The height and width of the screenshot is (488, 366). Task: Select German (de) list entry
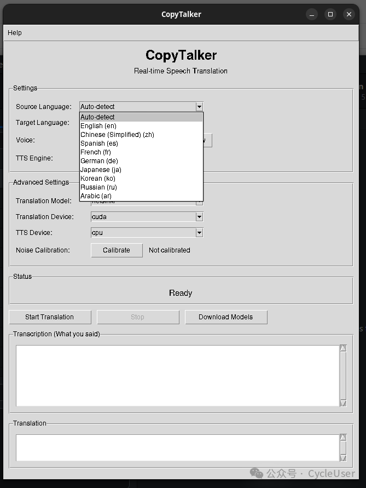coord(141,161)
